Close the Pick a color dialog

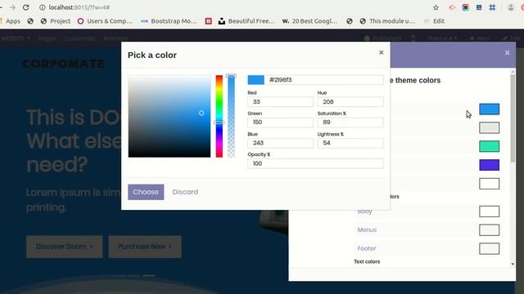point(381,52)
